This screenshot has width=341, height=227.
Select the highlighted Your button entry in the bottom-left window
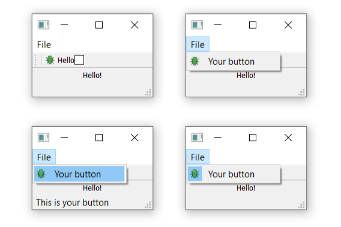pos(79,174)
